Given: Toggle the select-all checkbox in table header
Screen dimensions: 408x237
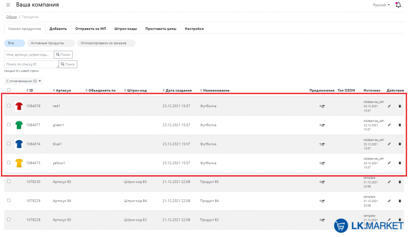Looking at the screenshot, I should 9,90.
